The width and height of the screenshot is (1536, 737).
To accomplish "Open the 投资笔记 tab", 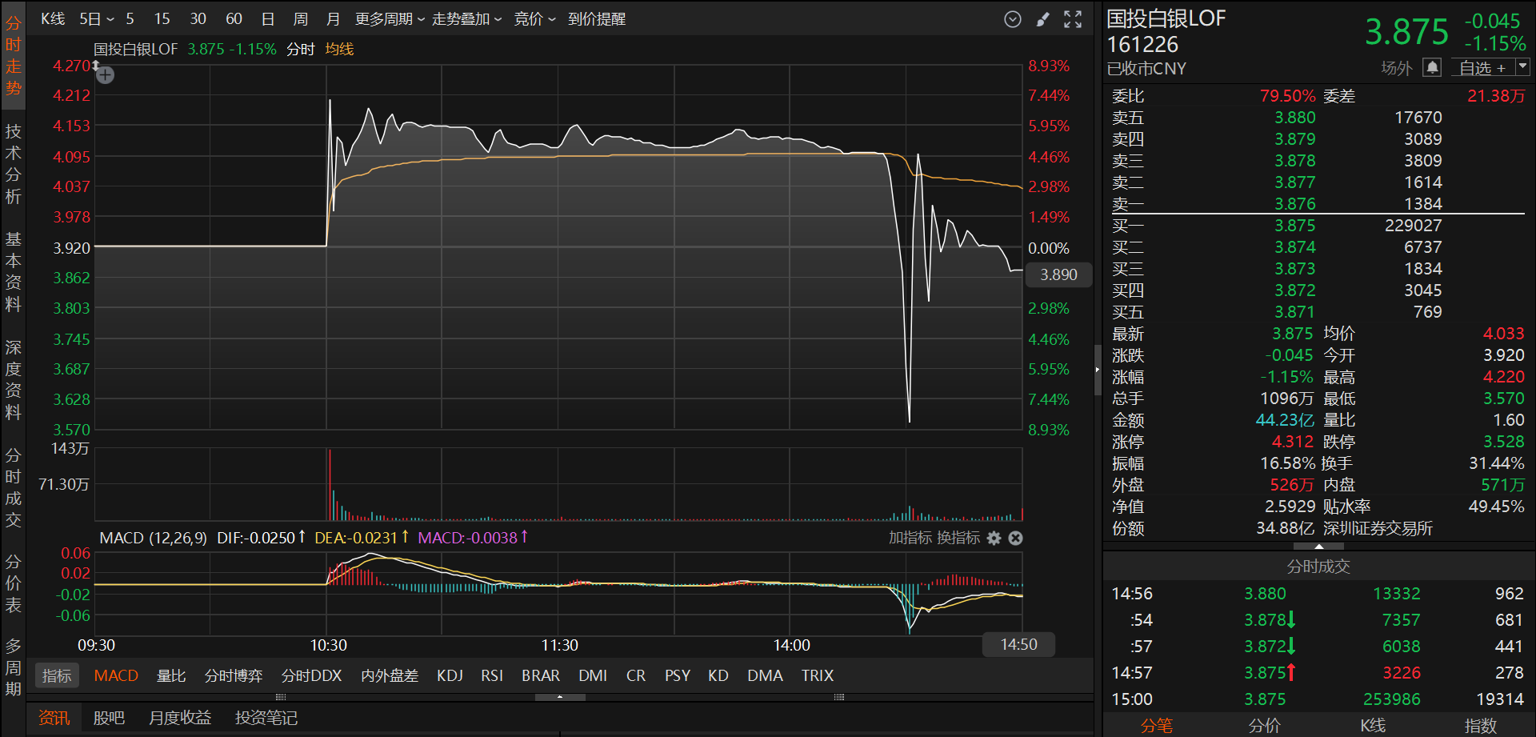I will click(x=266, y=718).
